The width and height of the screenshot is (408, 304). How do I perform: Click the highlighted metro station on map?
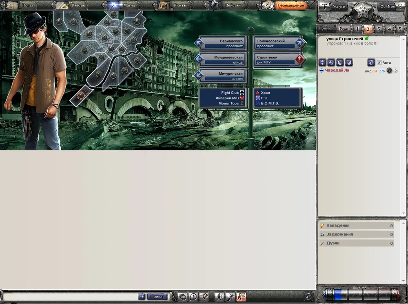81,95
